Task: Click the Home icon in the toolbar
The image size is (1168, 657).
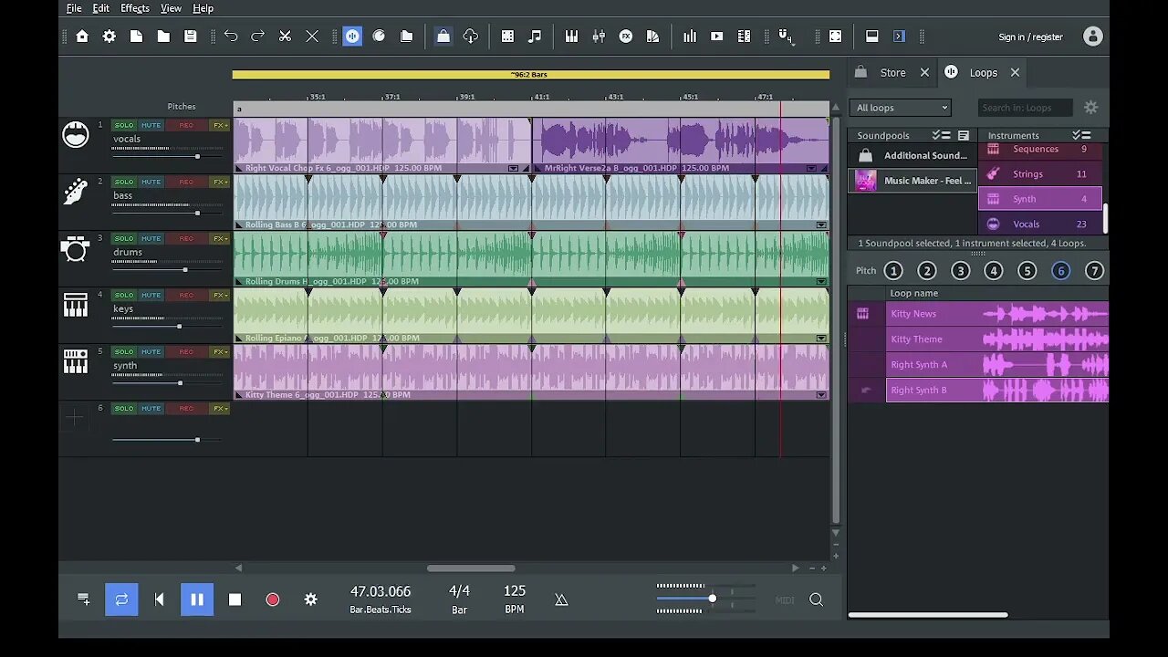Action: pos(82,36)
